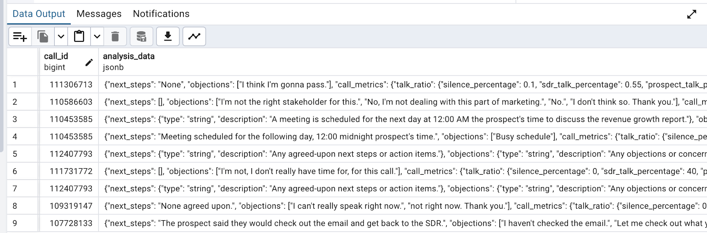Open the Paste options dropdown arrow
Screen dimensions: 707x233
coord(97,37)
